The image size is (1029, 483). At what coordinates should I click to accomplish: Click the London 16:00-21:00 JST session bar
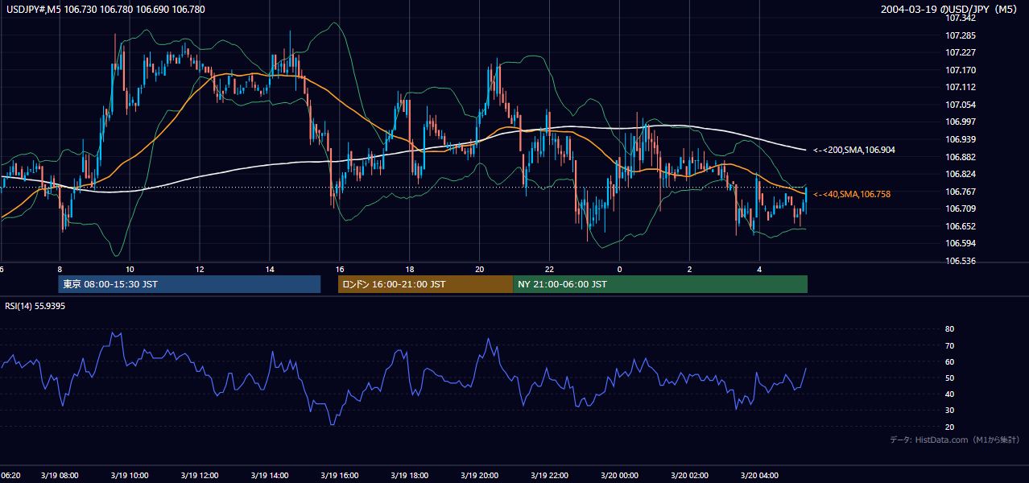425,284
